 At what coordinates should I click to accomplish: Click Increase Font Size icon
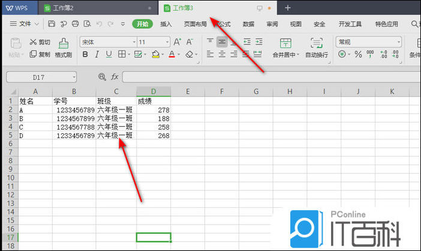(x=177, y=42)
